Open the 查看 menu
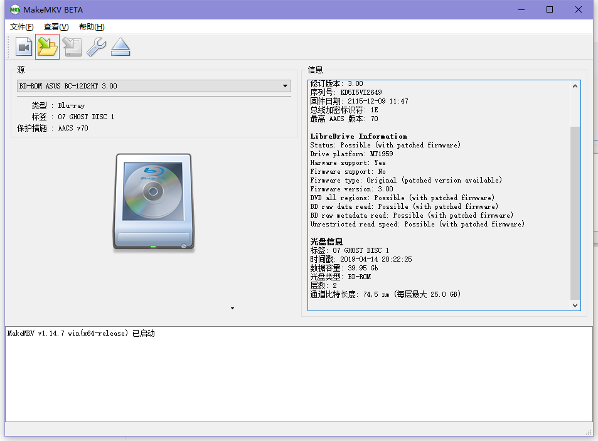This screenshot has width=598, height=441. pos(56,27)
